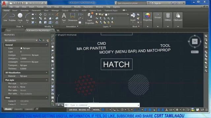The image size is (211, 118).
Task: Click the Table tool in Annotation panel
Action: tap(80, 22)
